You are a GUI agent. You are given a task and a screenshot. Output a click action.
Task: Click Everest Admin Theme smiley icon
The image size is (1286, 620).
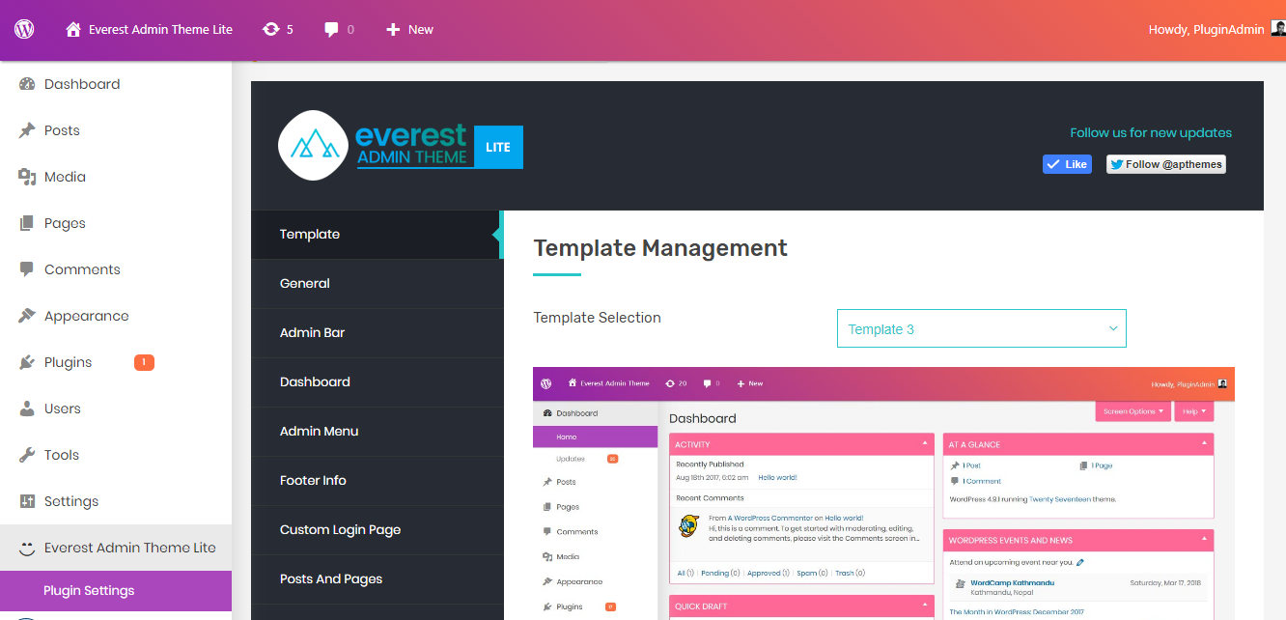pos(27,548)
